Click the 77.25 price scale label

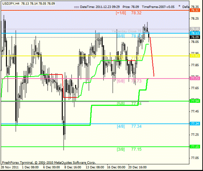(195, 135)
